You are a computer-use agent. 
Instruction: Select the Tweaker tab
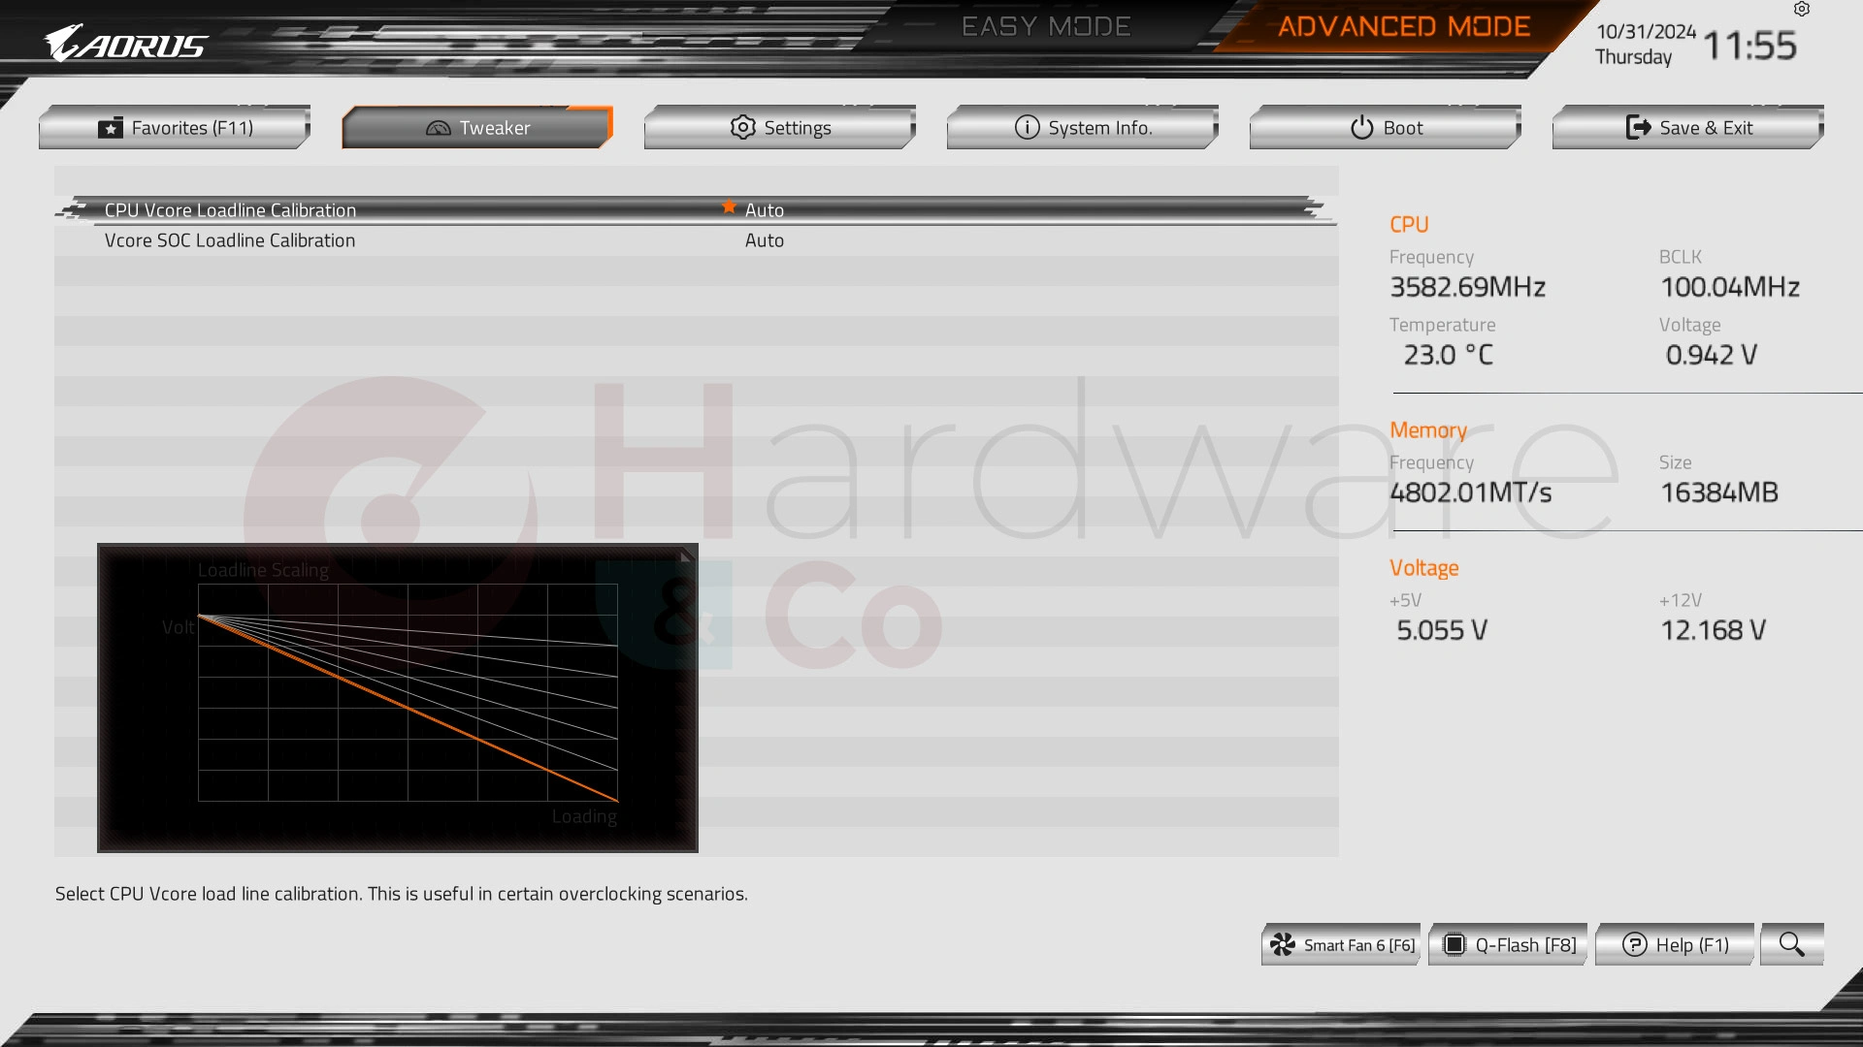477,127
